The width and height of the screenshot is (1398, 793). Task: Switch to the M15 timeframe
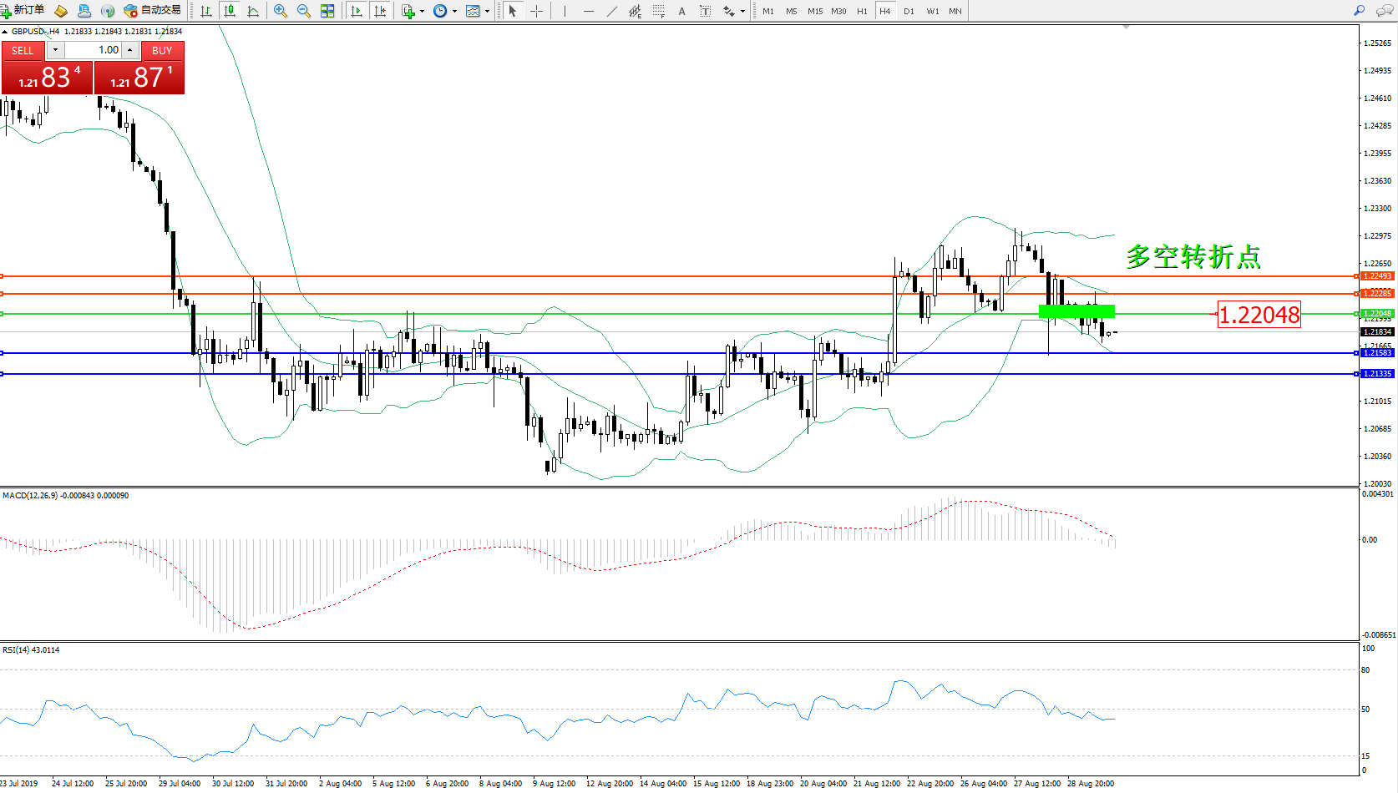coord(815,11)
